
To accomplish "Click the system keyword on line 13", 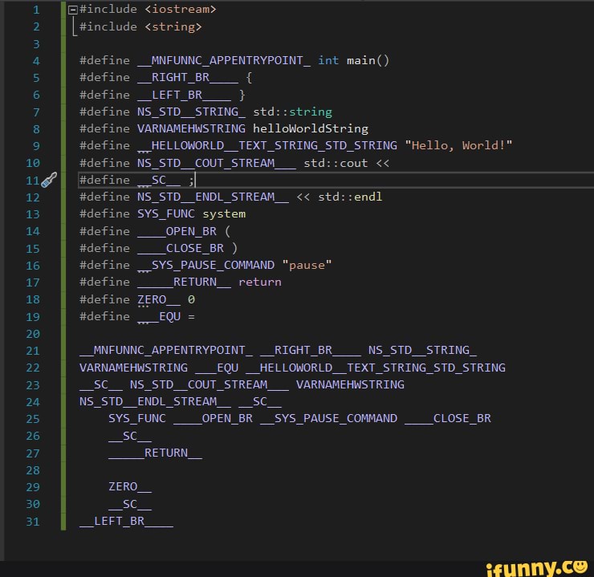I will pos(224,214).
